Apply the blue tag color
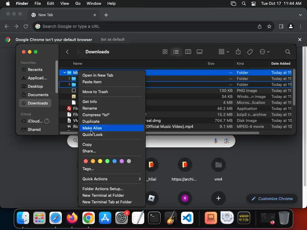The image size is (307, 230). point(115,161)
